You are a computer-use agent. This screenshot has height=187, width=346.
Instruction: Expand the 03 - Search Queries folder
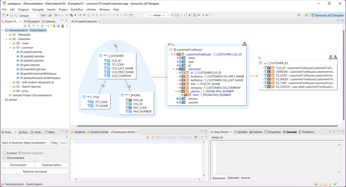[x=10, y=87]
